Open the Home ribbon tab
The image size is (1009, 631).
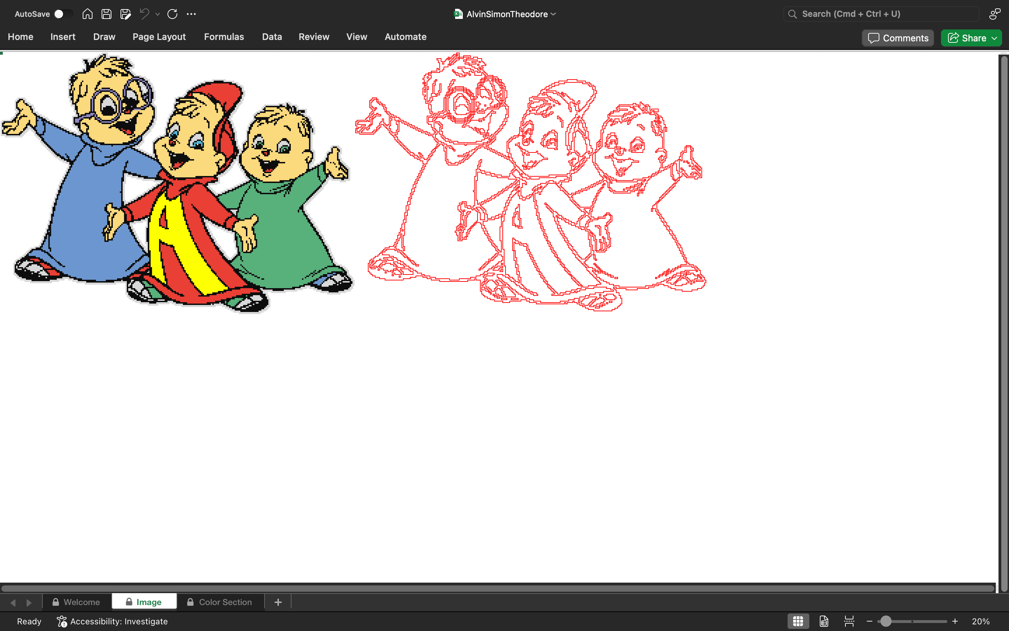(20, 37)
